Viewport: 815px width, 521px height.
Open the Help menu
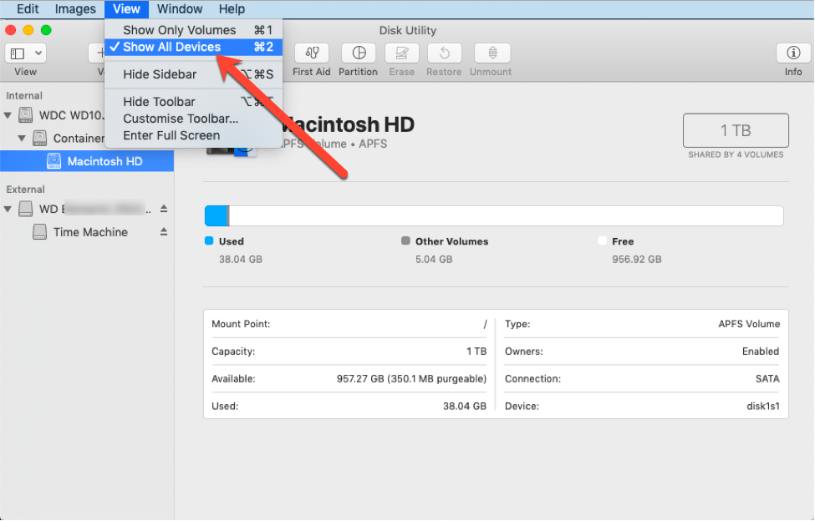coord(232,9)
